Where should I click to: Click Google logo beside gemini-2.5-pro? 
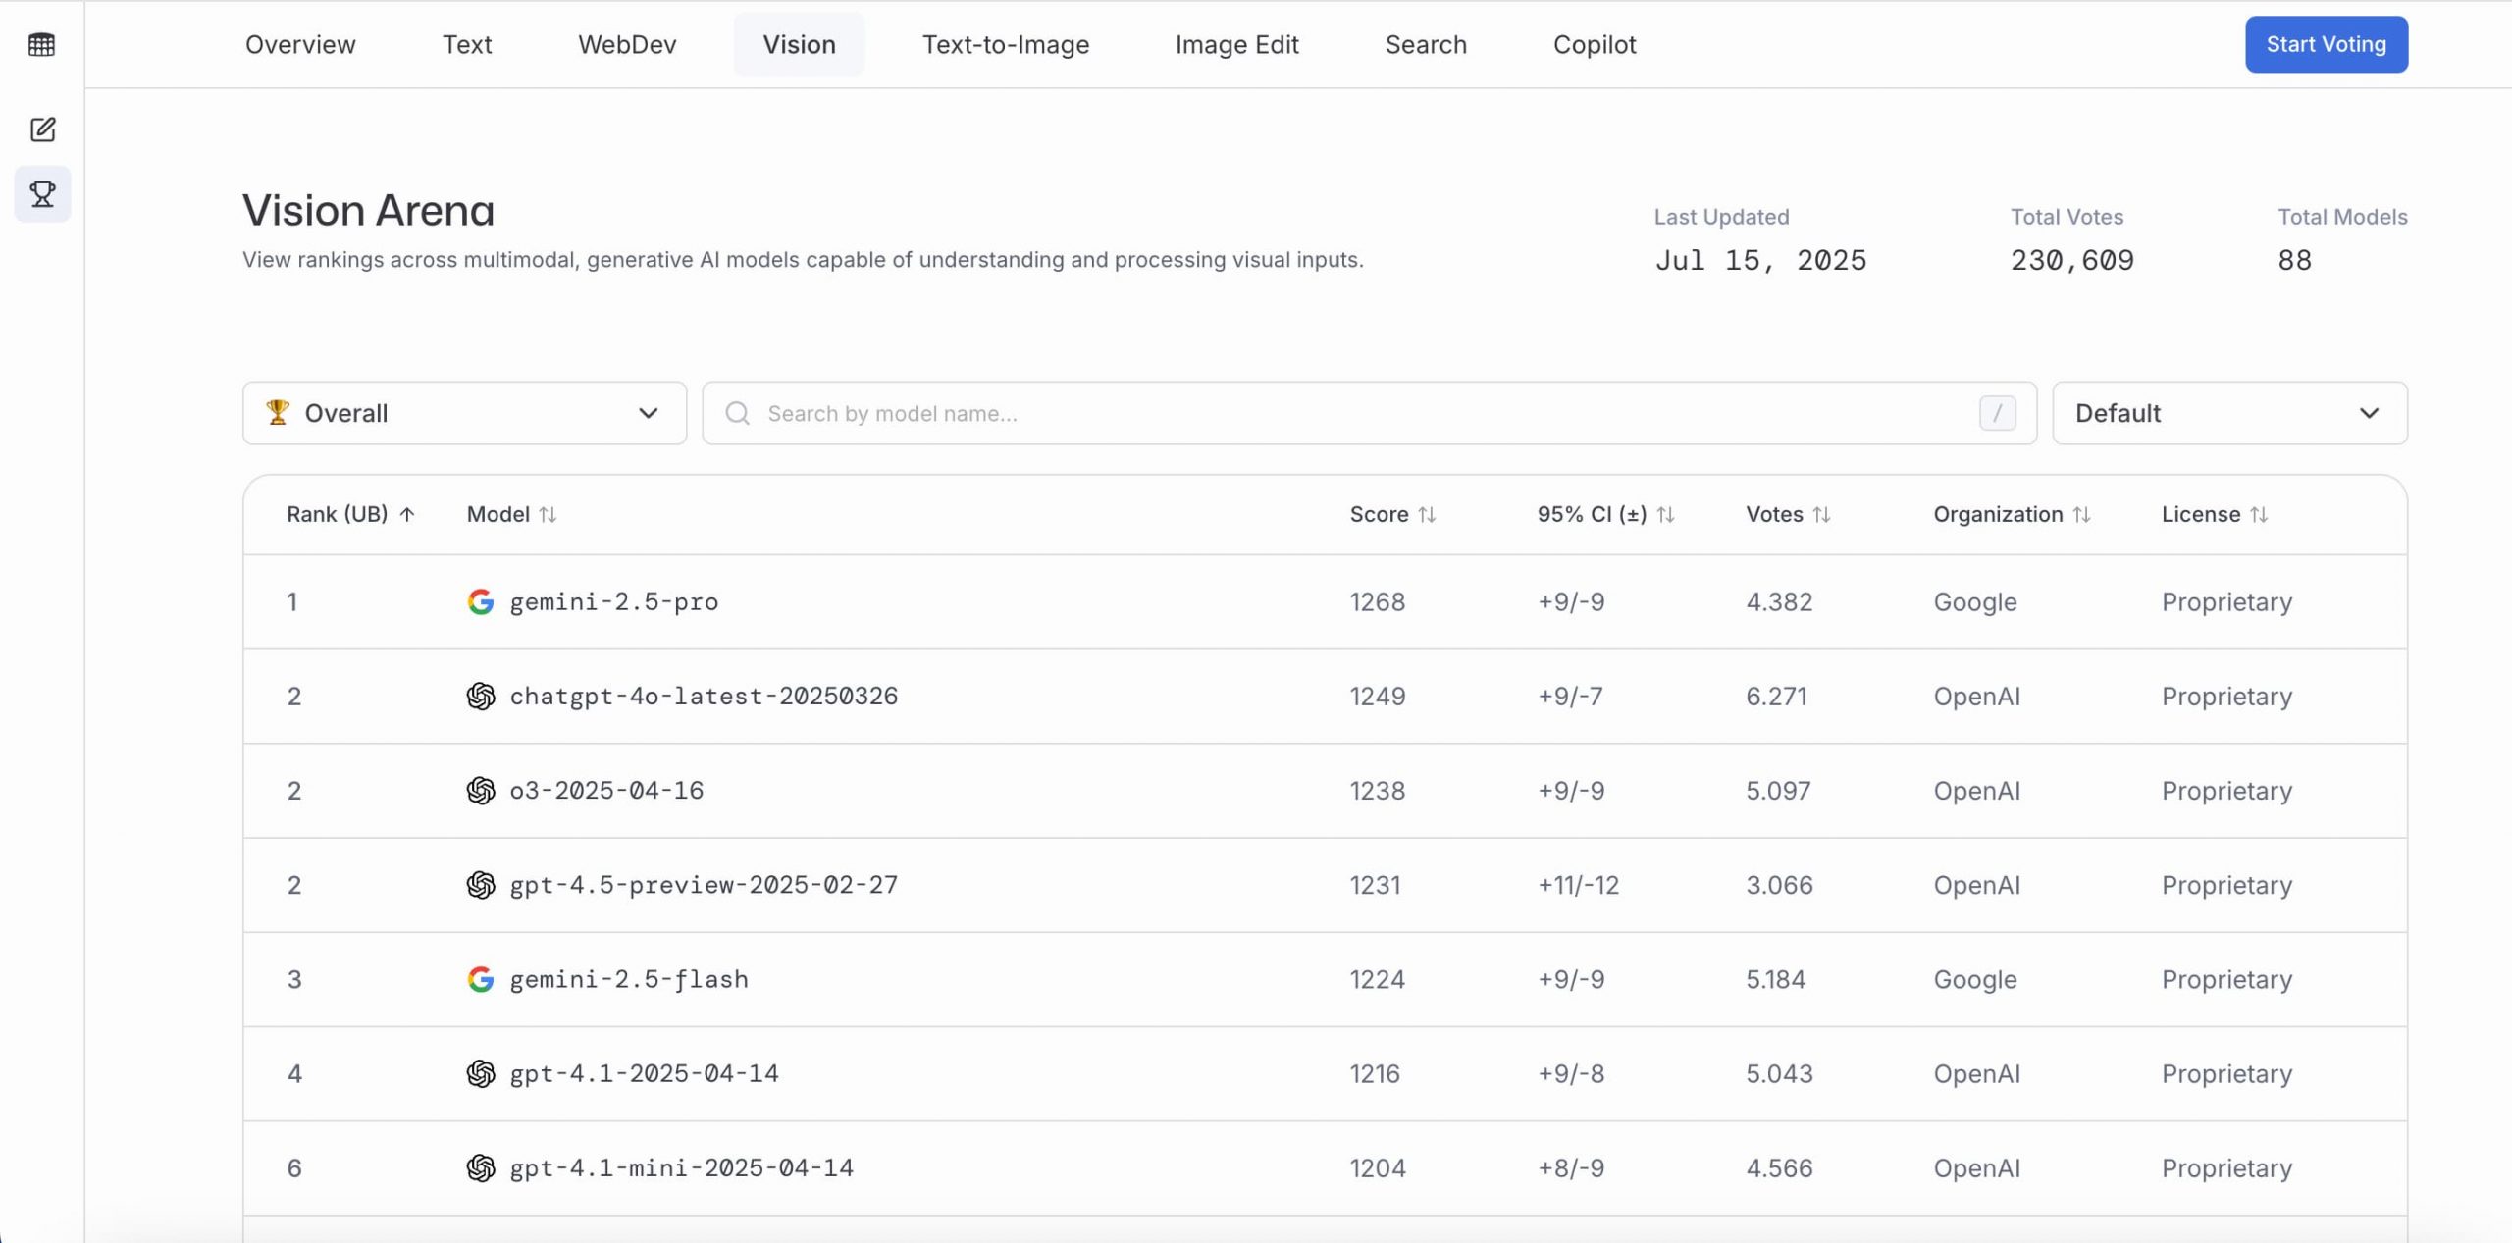pos(480,601)
